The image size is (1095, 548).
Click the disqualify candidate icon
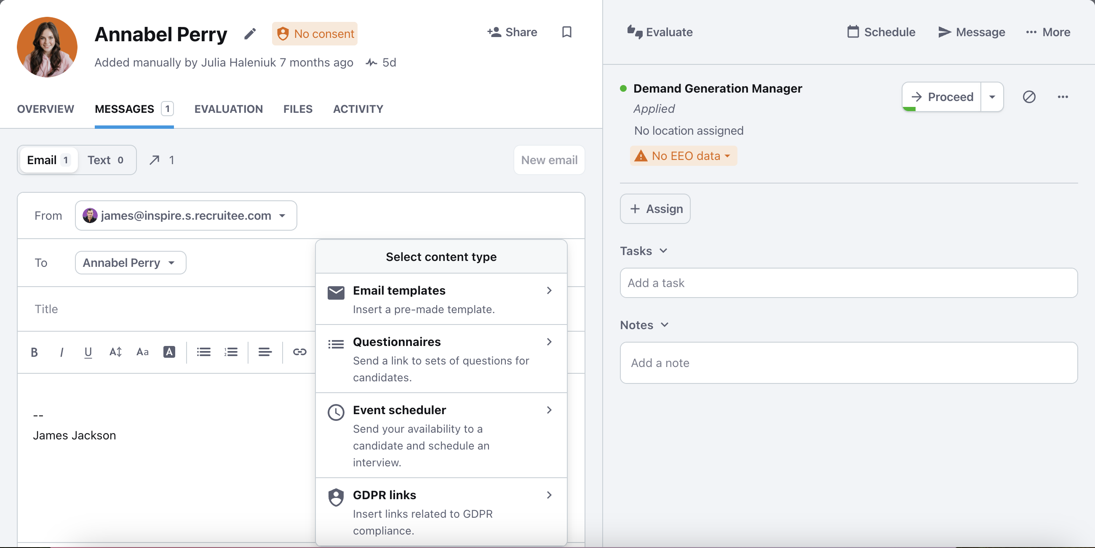click(x=1030, y=97)
